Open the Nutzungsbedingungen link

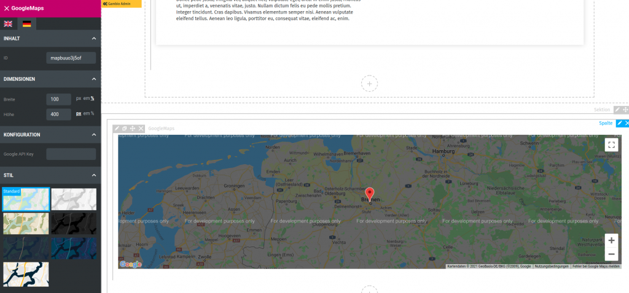551,266
